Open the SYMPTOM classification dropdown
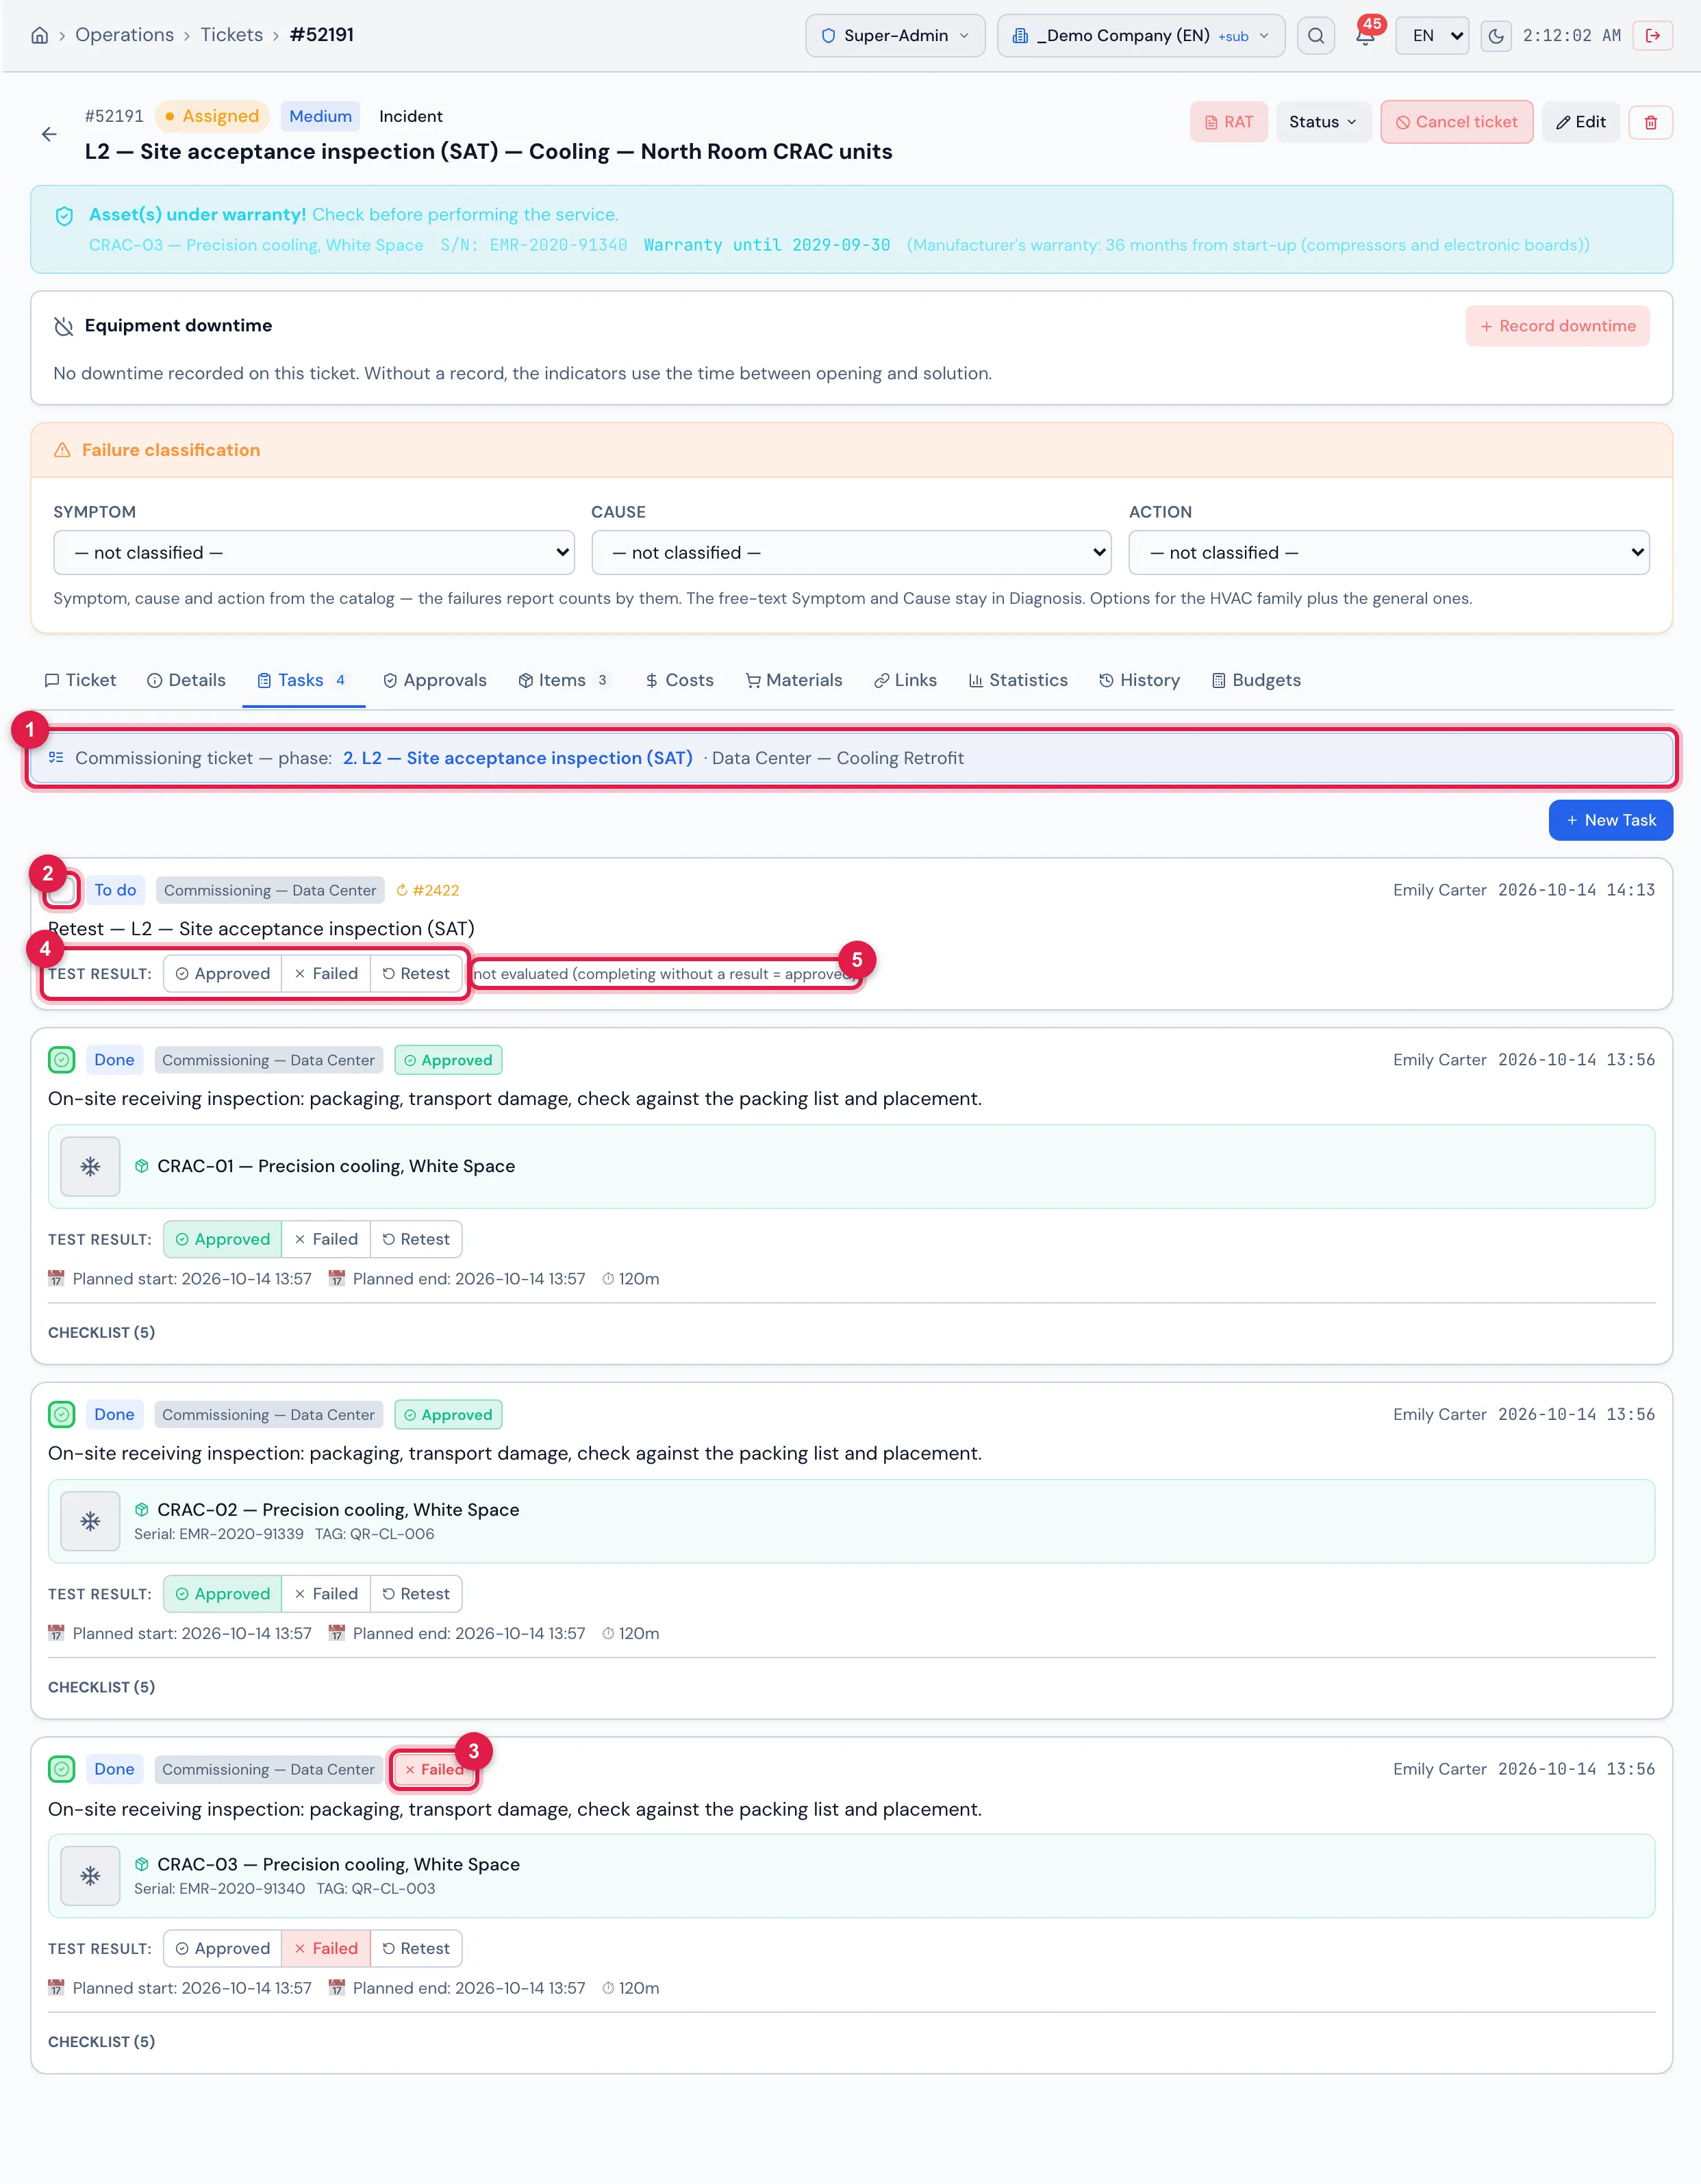Image resolution: width=1701 pixels, height=2184 pixels. tap(314, 553)
